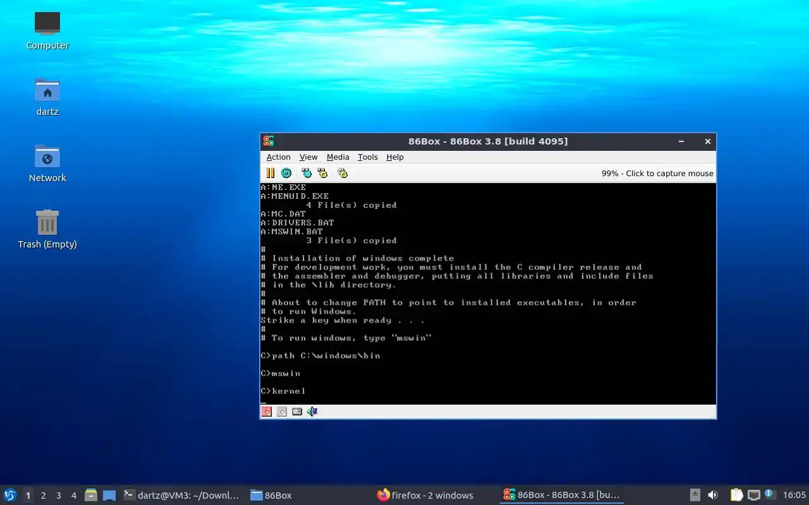Close the 86Box window

pos(708,141)
